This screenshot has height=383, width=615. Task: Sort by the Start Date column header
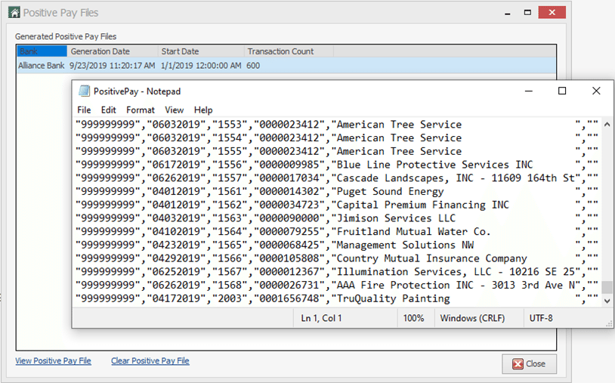pos(201,51)
